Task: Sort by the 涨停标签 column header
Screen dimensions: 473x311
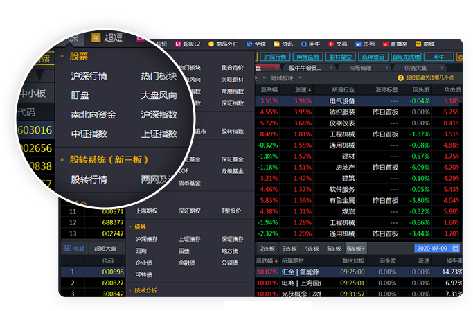Action: (386, 89)
